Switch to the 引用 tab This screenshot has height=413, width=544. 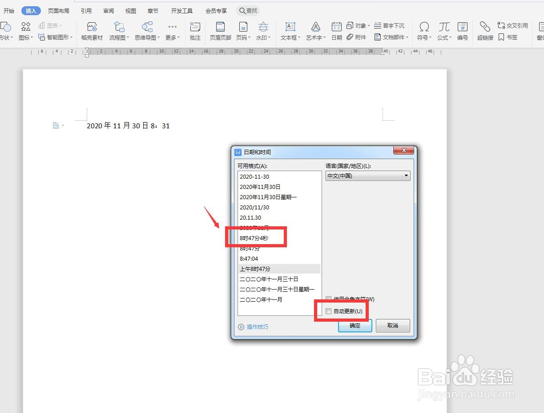point(86,11)
